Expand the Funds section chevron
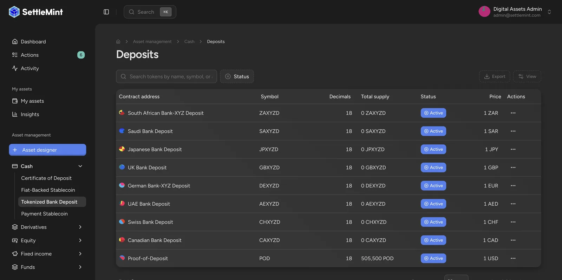 (80, 267)
